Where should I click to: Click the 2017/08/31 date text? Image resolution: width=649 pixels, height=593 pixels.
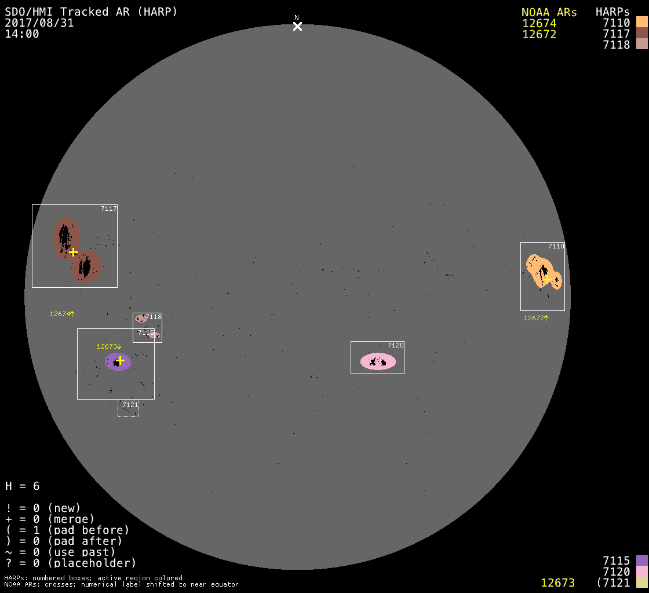click(39, 23)
